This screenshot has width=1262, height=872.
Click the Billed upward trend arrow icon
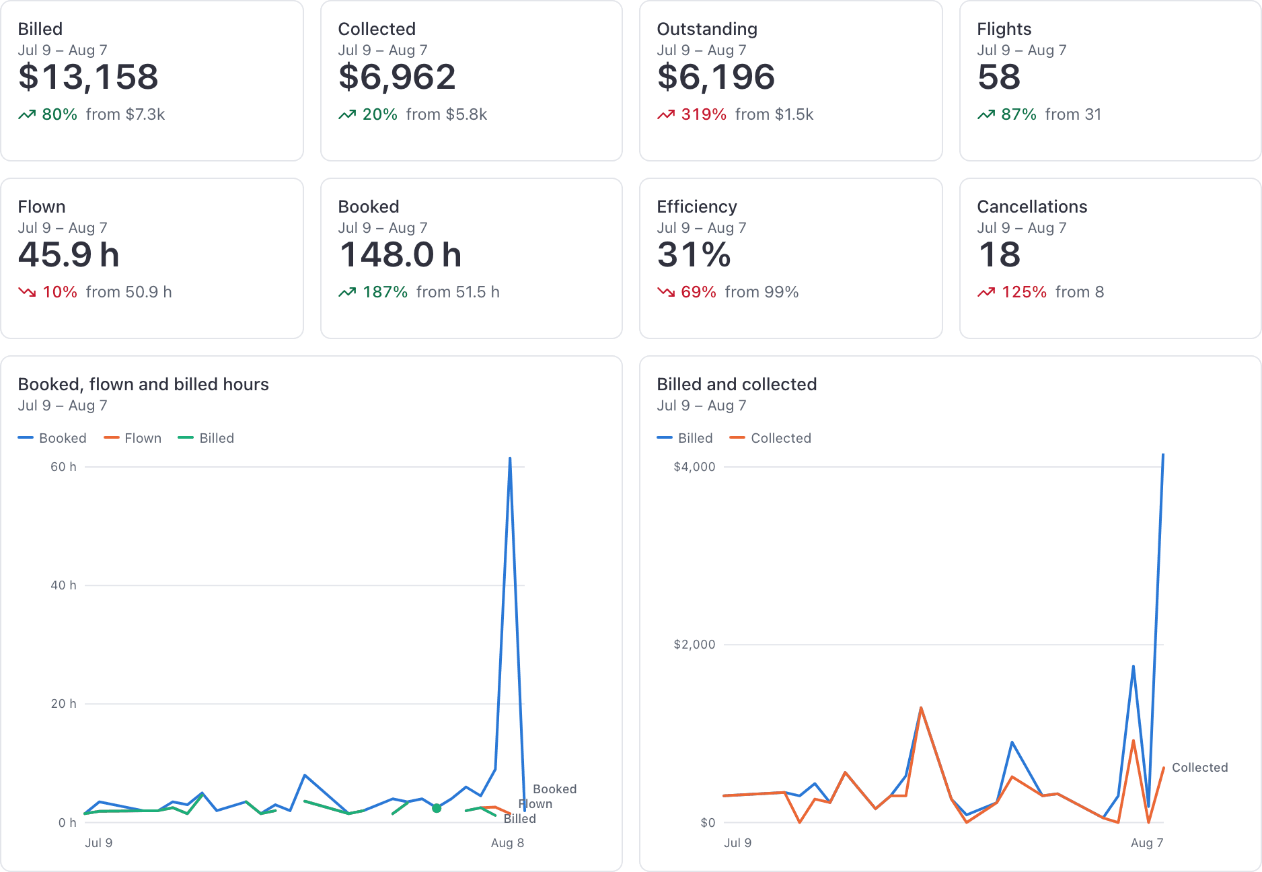27,114
